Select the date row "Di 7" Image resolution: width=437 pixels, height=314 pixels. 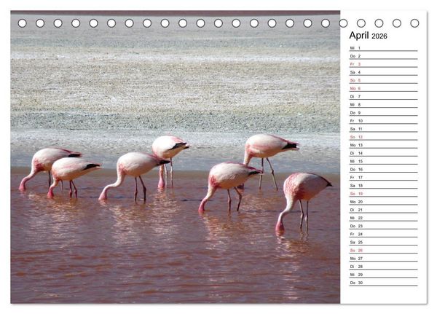tap(384, 96)
